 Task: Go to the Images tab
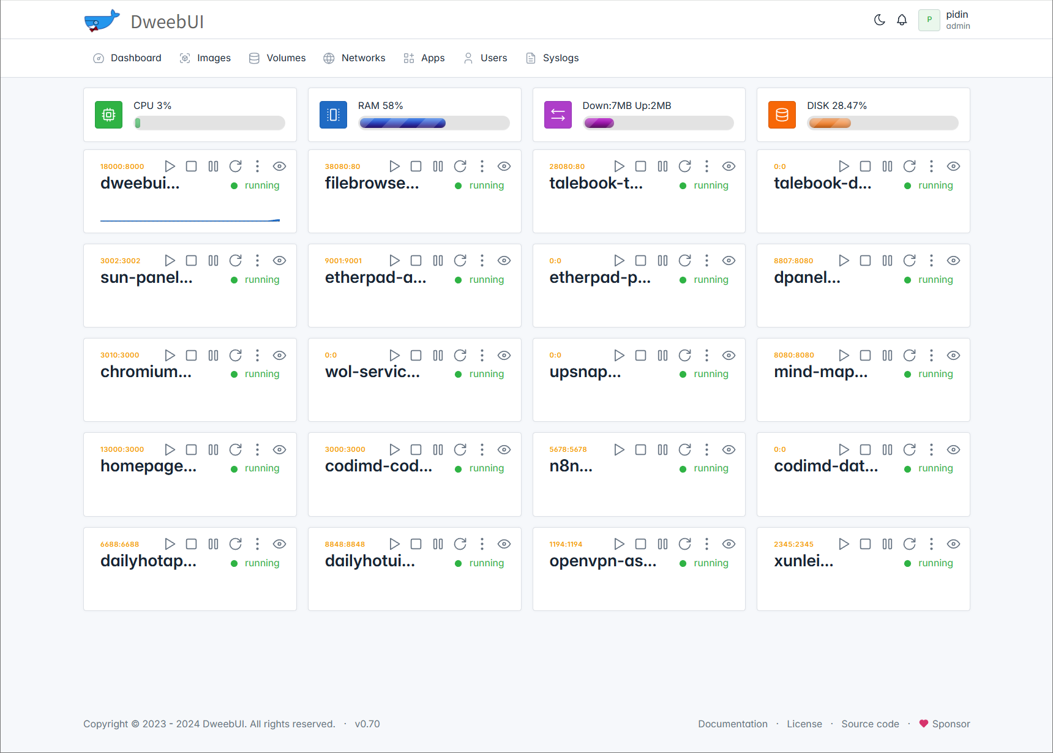pyautogui.click(x=205, y=58)
